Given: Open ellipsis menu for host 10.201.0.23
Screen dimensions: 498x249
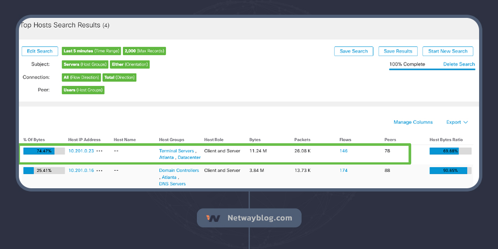Looking at the screenshot, I should (100, 151).
